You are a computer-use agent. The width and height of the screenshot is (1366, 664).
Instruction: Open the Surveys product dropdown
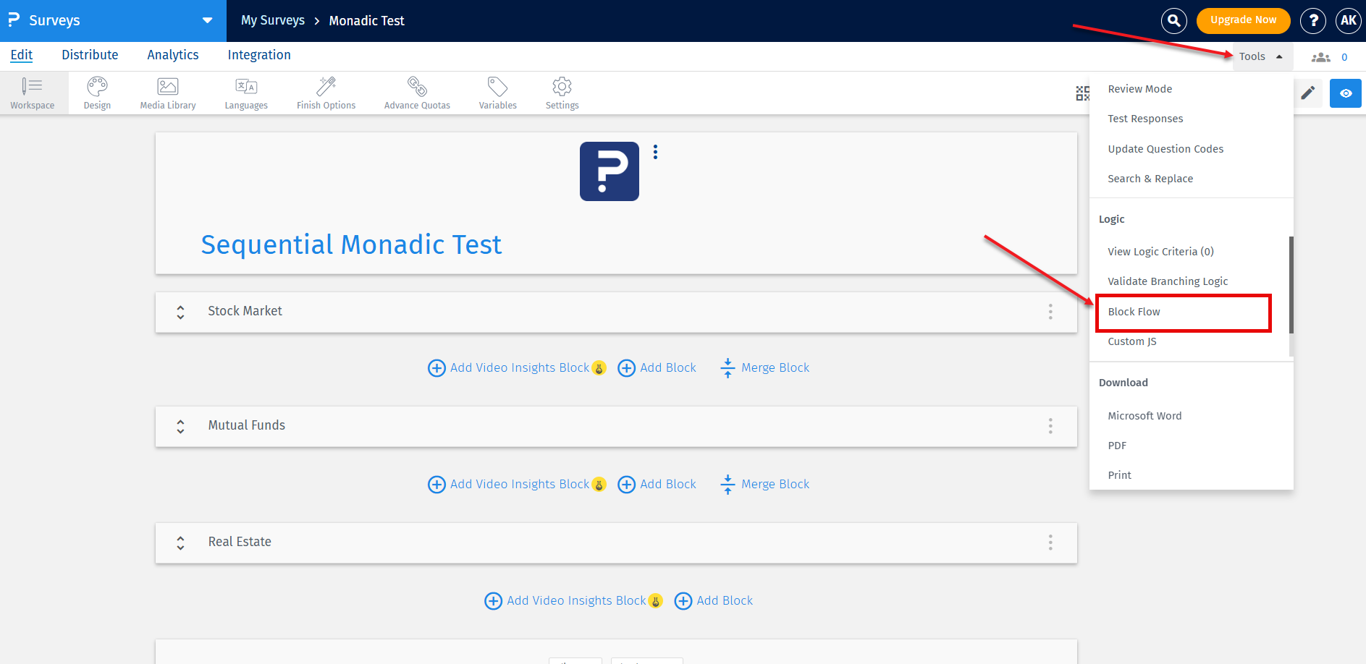(207, 20)
